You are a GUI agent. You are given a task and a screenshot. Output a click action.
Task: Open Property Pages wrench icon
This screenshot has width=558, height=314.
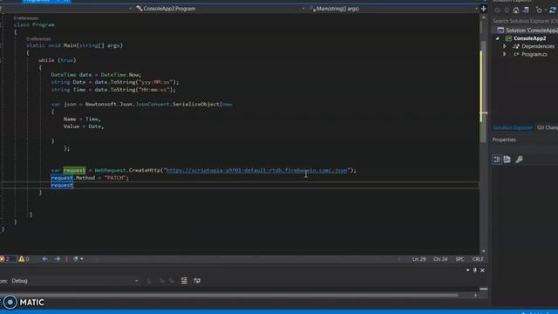click(520, 159)
